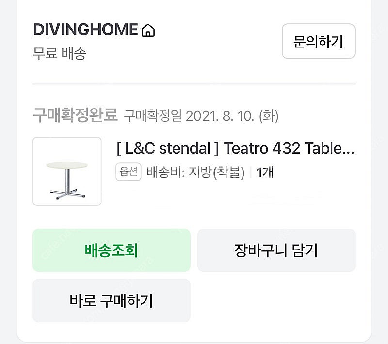This screenshot has width=388, height=344.
Task: Open the L&C stendal Teatro 432 title
Action: point(235,148)
